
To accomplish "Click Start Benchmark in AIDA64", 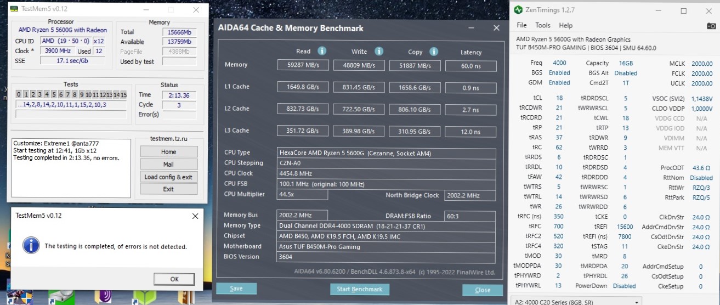I will point(360,289).
